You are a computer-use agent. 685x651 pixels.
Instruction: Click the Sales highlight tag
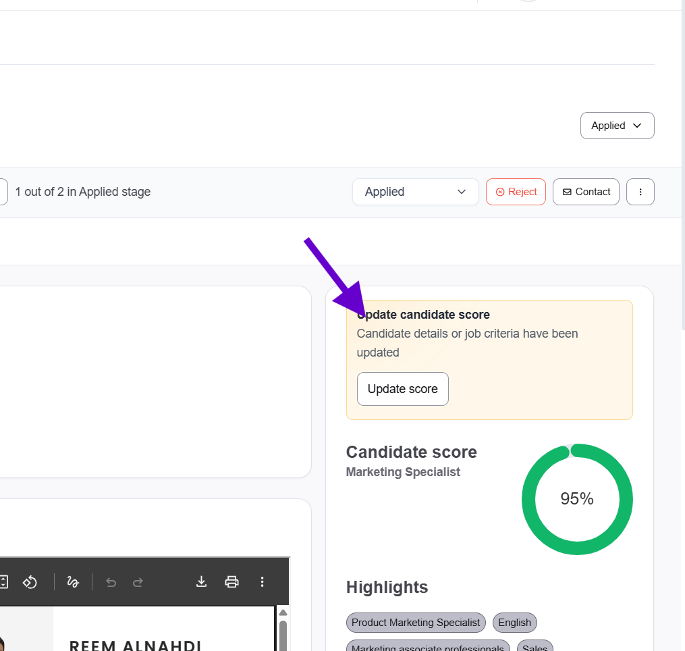click(x=535, y=647)
